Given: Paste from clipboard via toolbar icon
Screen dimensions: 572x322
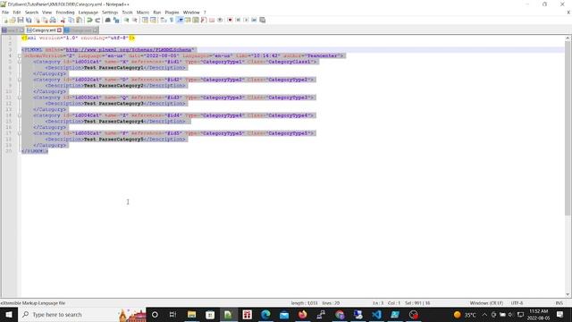Looking at the screenshot, I should tap(79, 20).
